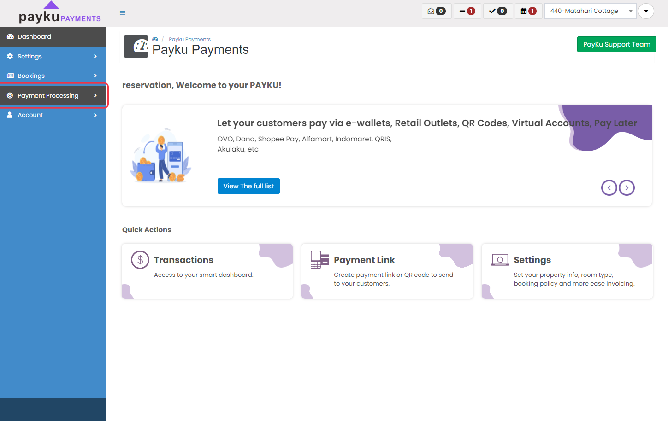Image resolution: width=668 pixels, height=421 pixels.
Task: Click the Payment Link terminal icon
Action: pos(320,260)
